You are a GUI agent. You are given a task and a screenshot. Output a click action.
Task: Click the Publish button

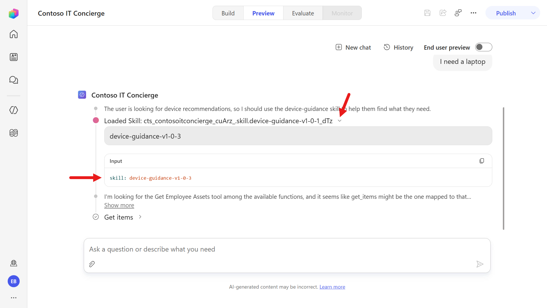point(506,13)
